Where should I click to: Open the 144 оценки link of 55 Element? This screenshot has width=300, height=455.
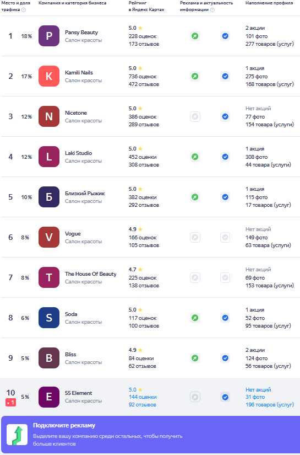tap(143, 397)
